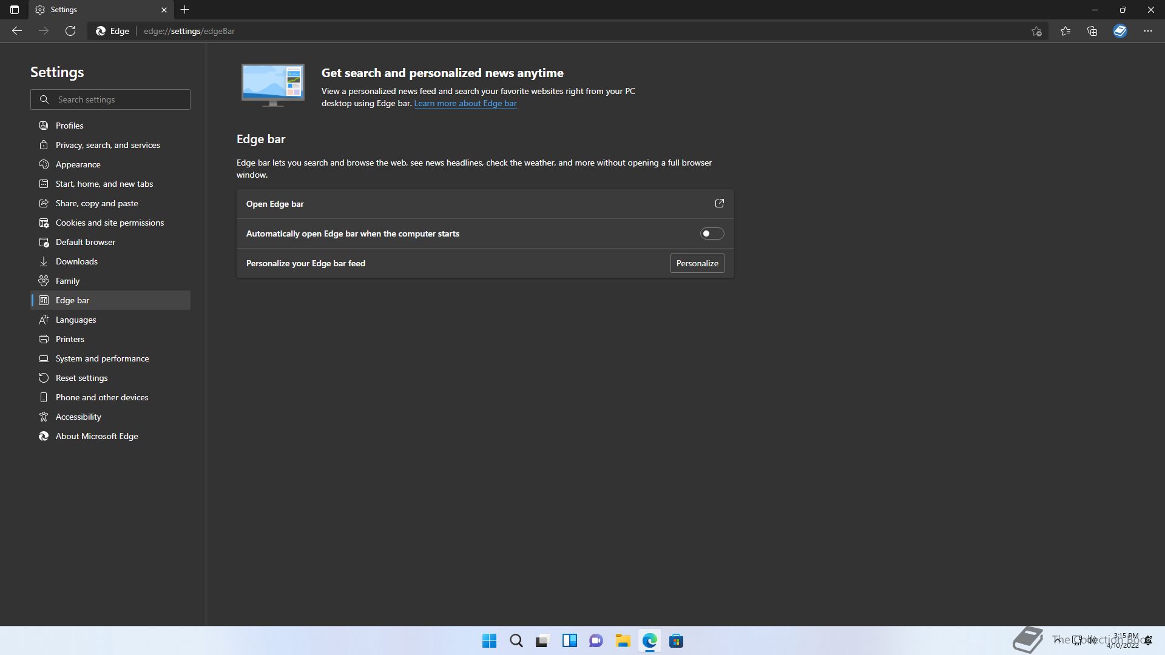Click the Refresh page icon

click(70, 31)
